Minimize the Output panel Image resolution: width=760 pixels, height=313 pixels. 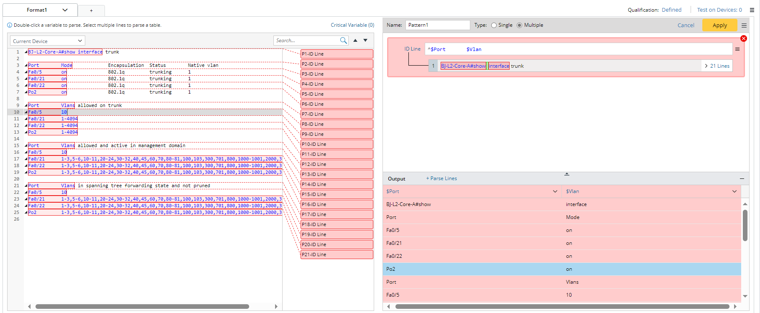click(x=742, y=179)
